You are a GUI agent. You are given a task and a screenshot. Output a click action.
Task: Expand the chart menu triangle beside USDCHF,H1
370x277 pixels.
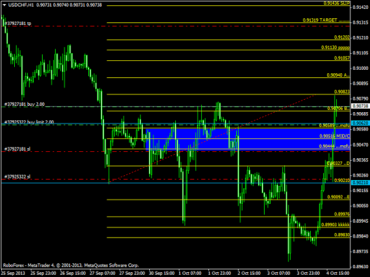4,5
